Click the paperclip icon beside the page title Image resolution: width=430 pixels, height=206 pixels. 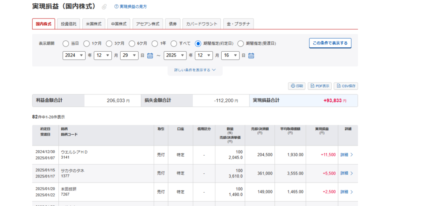click(105, 7)
